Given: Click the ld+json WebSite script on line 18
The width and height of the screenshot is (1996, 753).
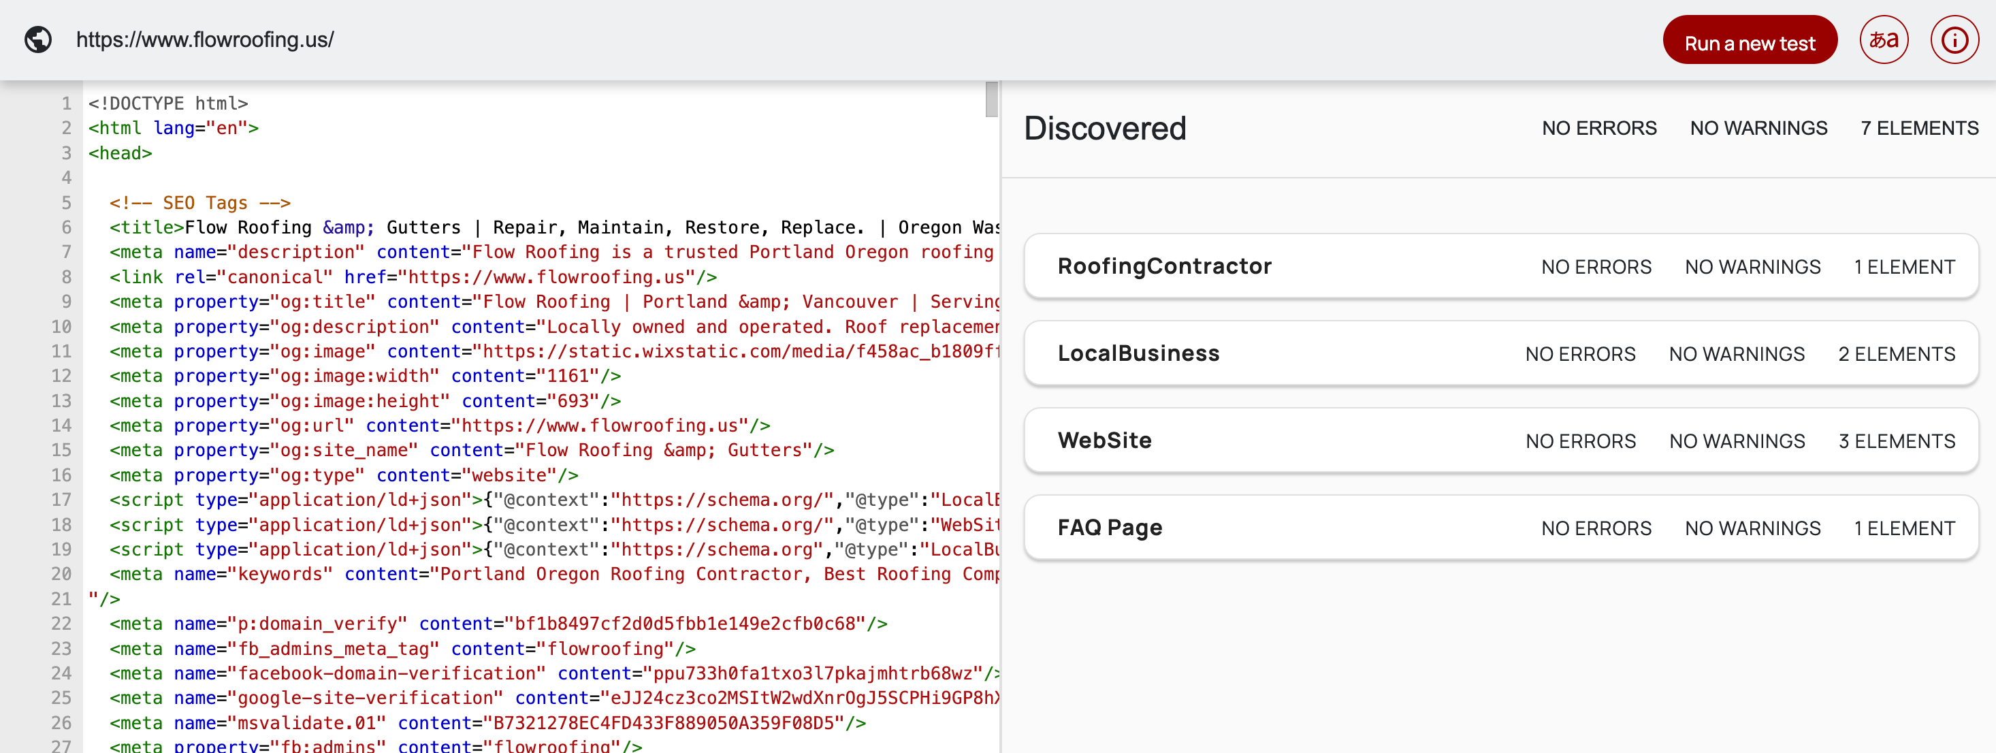Looking at the screenshot, I should click(x=554, y=524).
